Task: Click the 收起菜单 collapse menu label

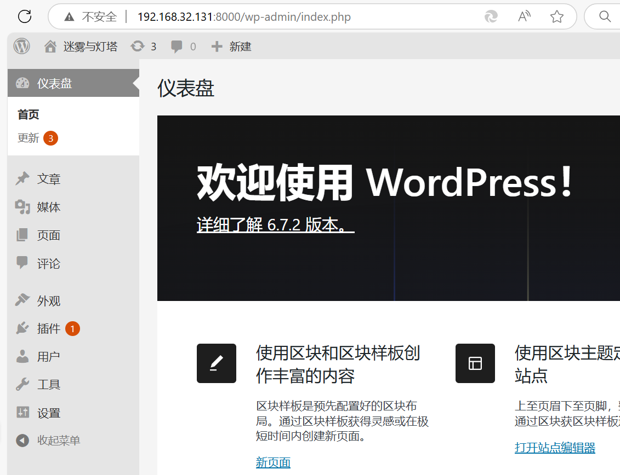Action: point(59,441)
